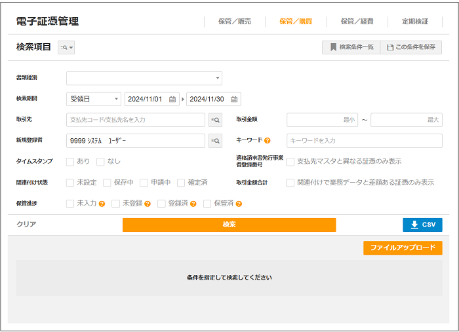Check 支払先マスタと異なる証憑のみ表示 option

pyautogui.click(x=290, y=162)
